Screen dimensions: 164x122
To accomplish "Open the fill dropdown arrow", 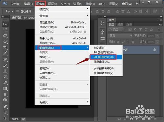I will coord(157,42).
